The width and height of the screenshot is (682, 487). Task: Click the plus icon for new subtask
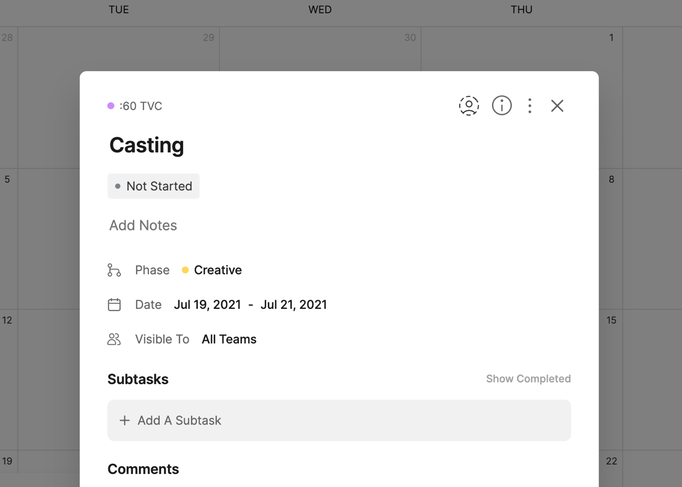click(125, 420)
